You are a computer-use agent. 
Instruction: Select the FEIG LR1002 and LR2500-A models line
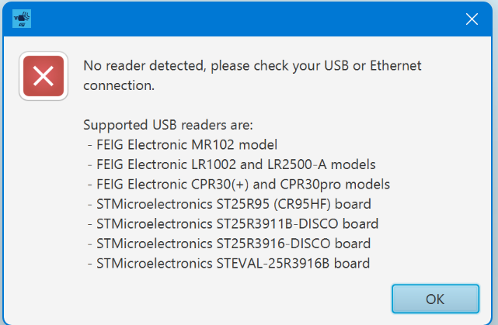point(232,164)
